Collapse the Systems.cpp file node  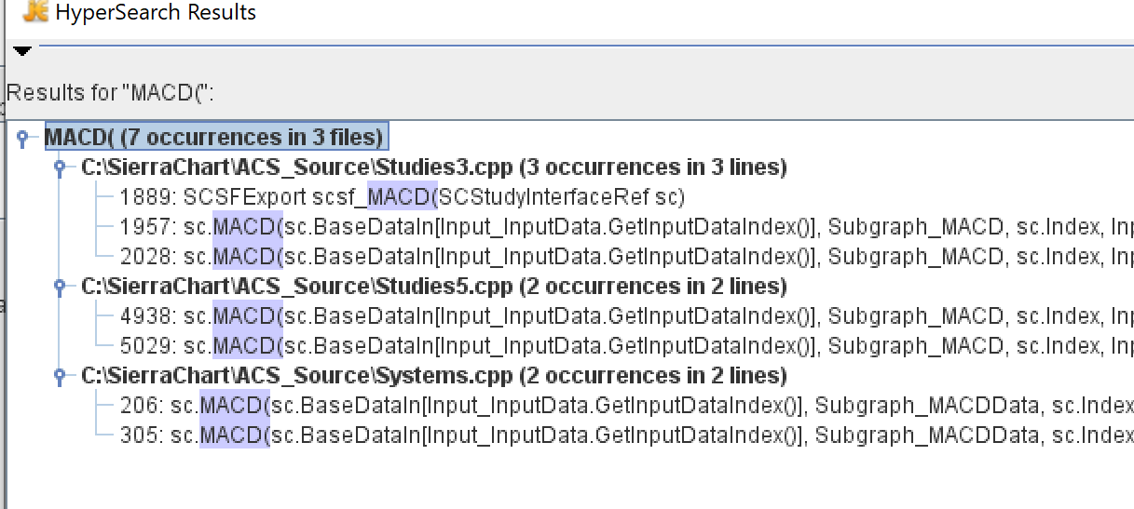pos(60,377)
